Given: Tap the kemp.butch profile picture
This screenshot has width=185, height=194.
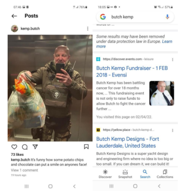Looking at the screenshot, I should click(x=15, y=29).
